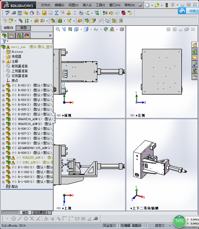Screen dimensions: 199x229
Task: Run the ABC spelling check tool
Action: pyautogui.click(x=7, y=13)
